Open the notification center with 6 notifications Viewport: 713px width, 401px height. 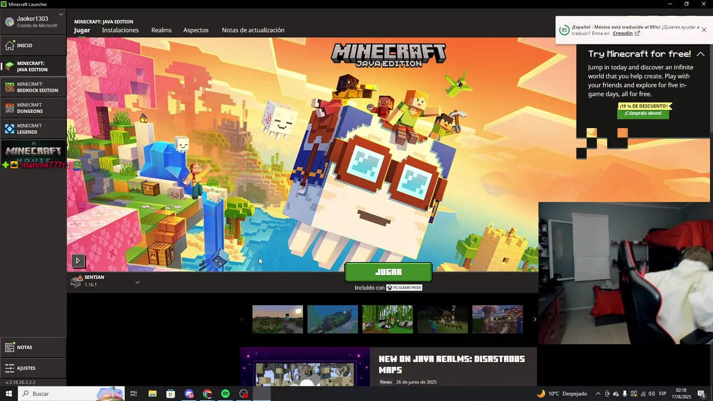[x=702, y=394]
